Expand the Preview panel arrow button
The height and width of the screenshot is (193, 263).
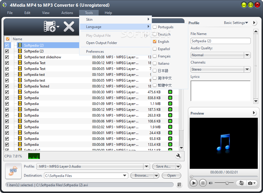(x=254, y=113)
